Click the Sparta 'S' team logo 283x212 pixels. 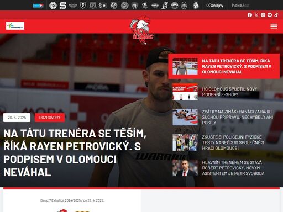pyautogui.click(x=63, y=6)
